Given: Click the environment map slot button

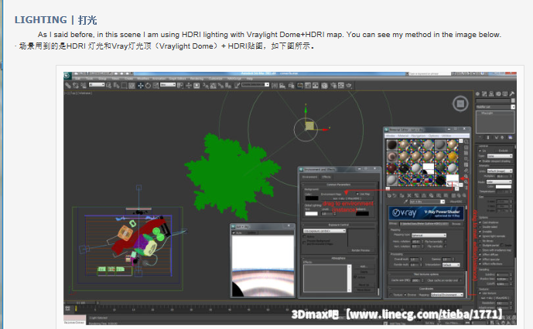Looking at the screenshot, I should click(348, 198).
